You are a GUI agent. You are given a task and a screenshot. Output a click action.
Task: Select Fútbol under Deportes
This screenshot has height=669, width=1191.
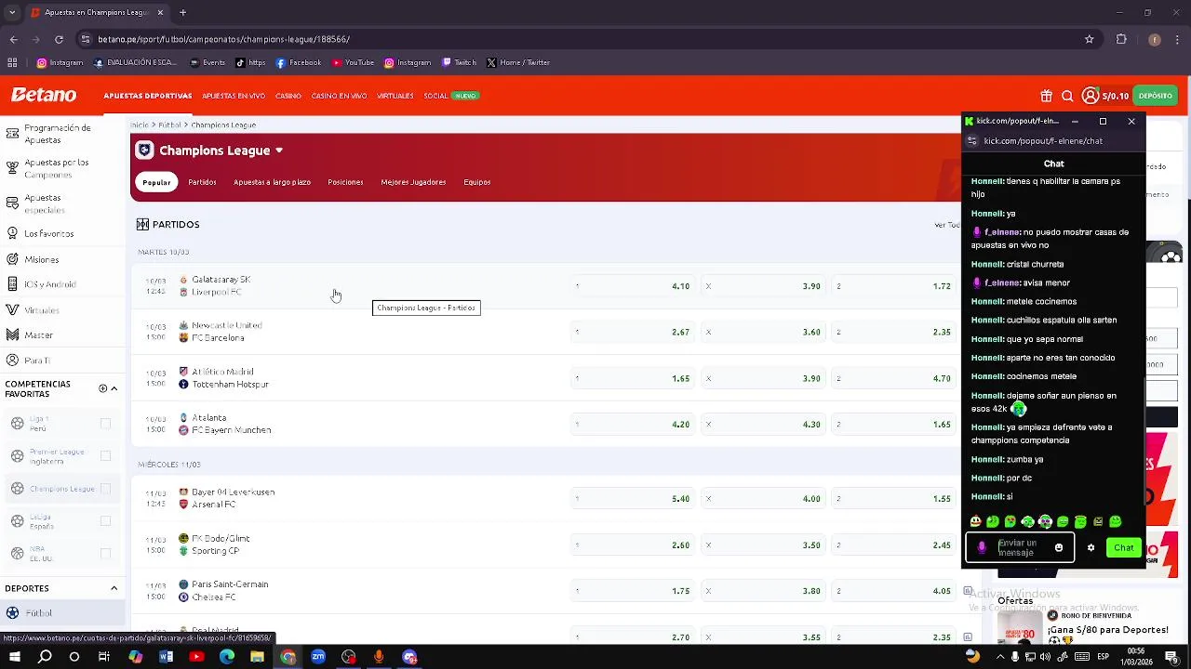(62, 613)
